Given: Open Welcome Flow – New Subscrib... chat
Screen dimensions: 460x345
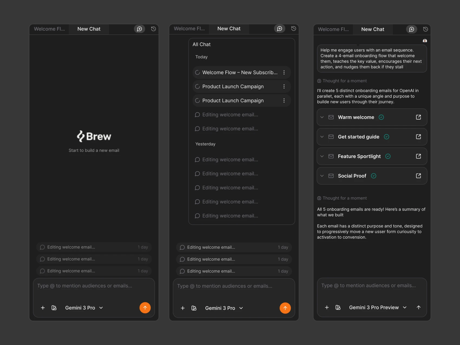Looking at the screenshot, I should click(241, 73).
